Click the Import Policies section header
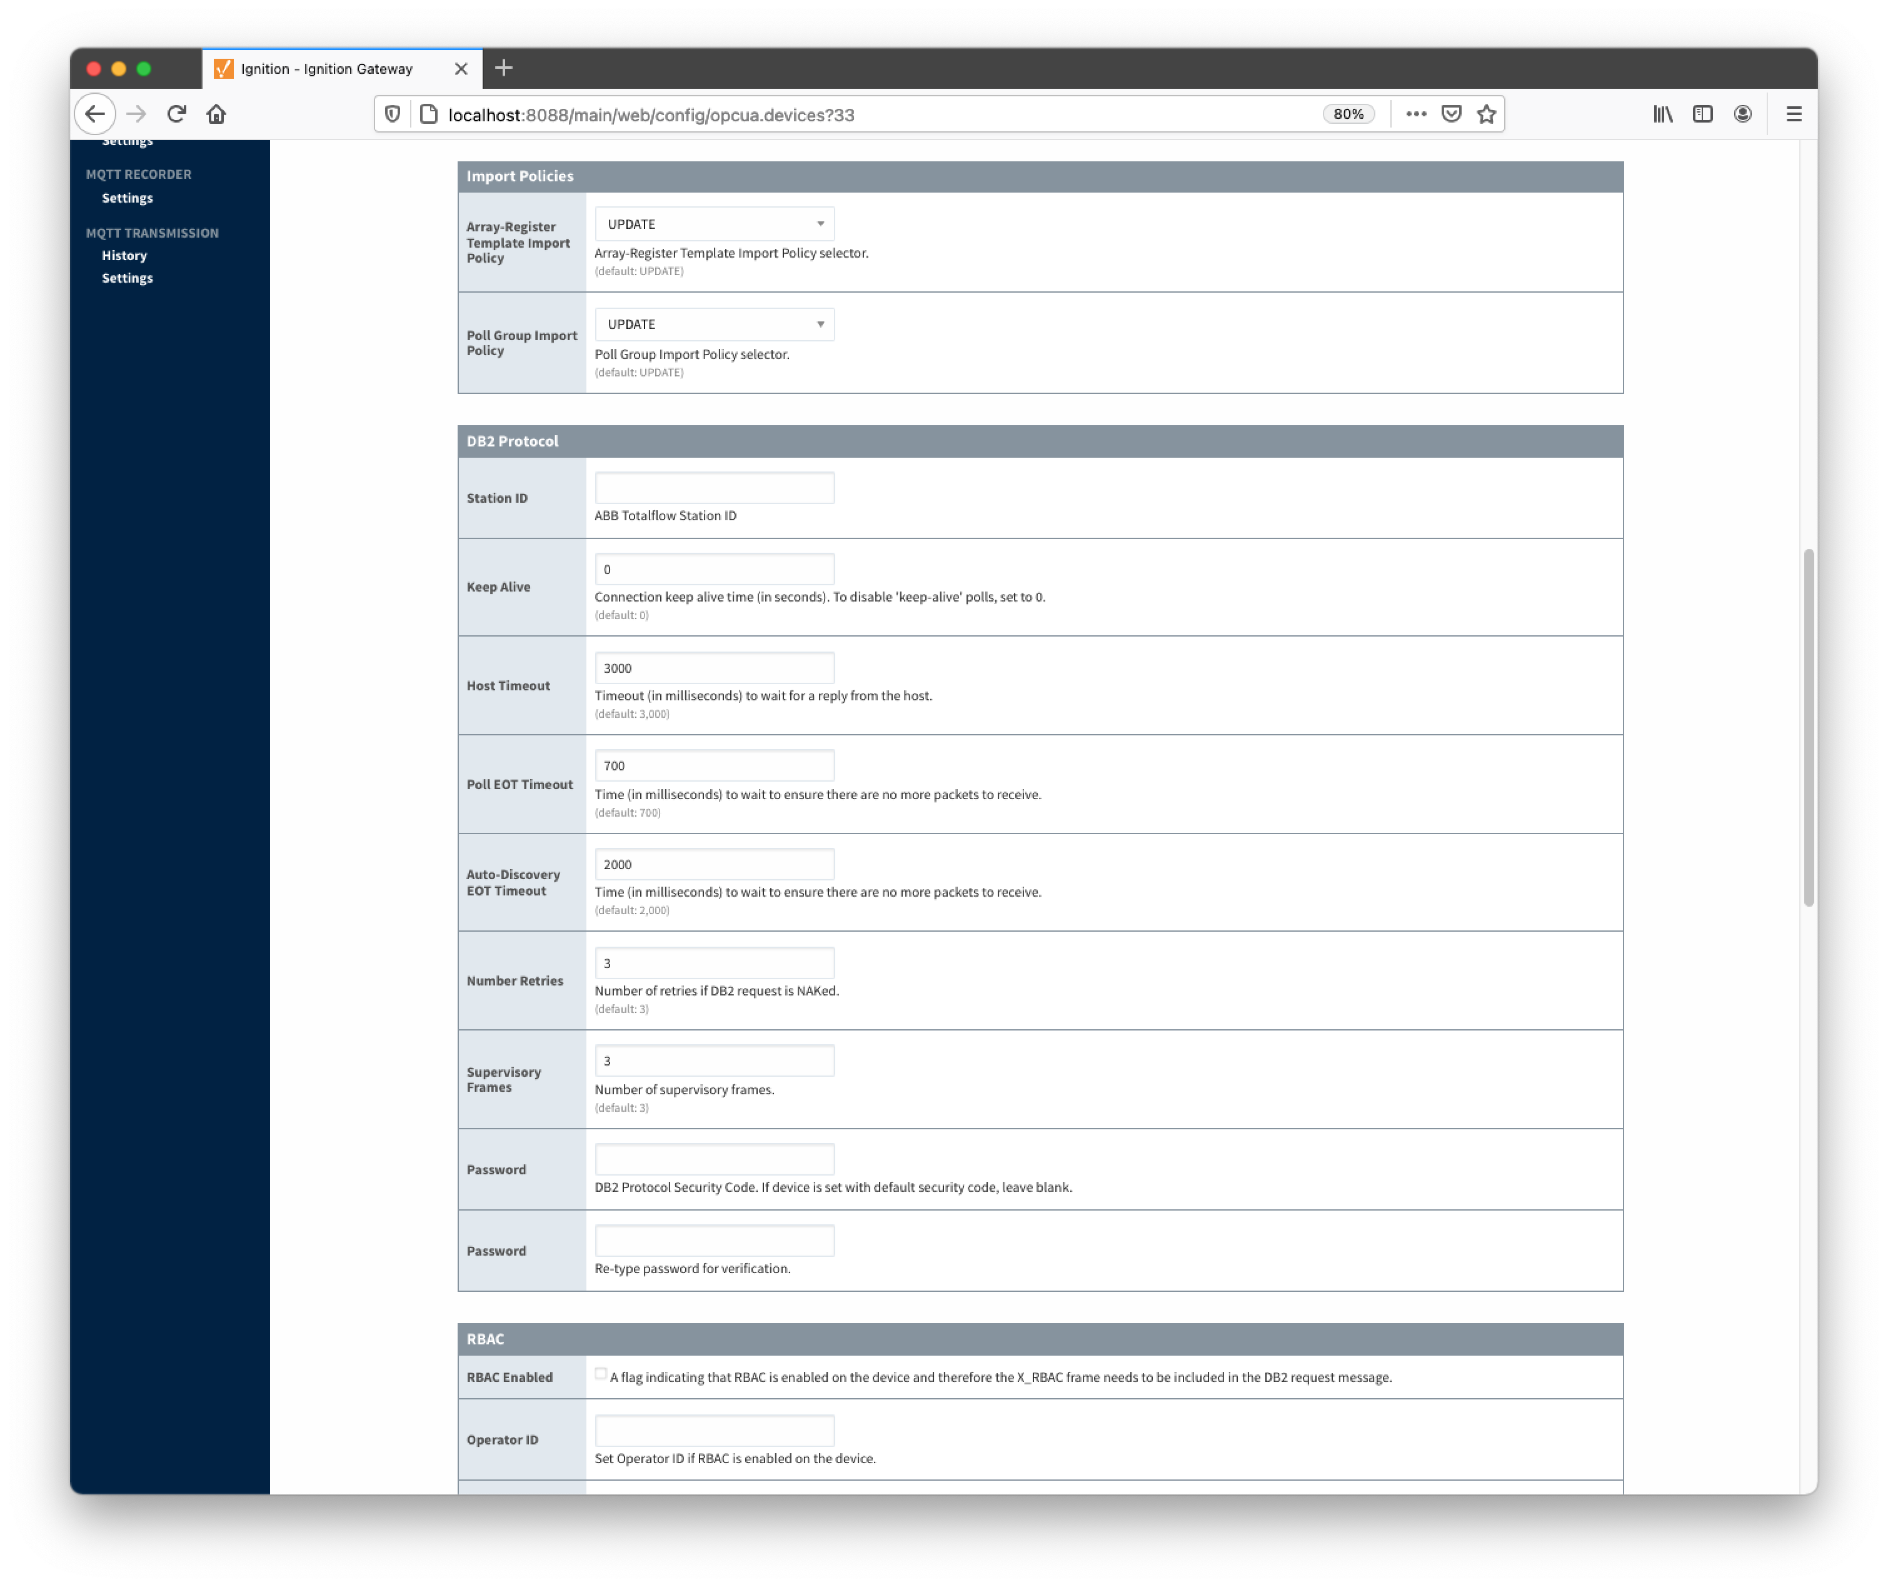 [1041, 176]
